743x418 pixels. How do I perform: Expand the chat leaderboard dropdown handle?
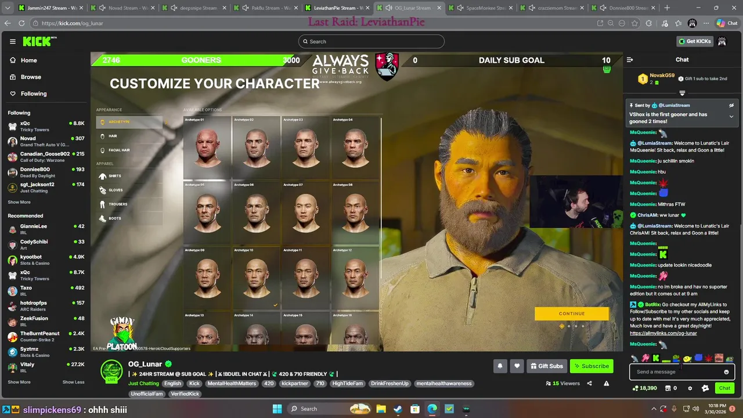pos(682,93)
